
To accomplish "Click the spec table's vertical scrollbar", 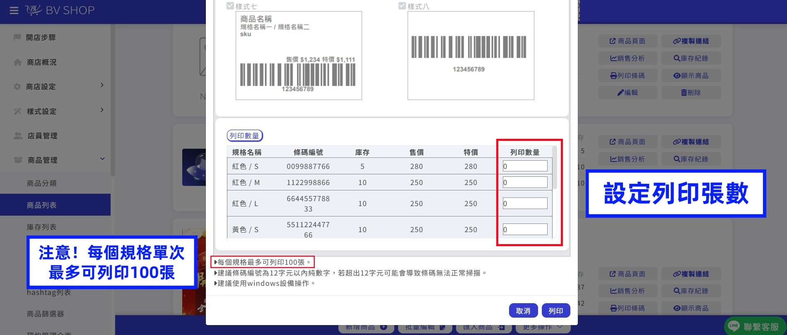I will click(555, 167).
